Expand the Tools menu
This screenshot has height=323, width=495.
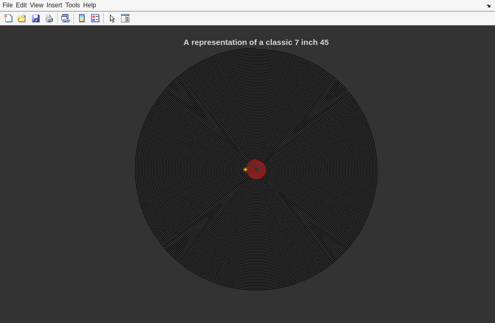(72, 5)
